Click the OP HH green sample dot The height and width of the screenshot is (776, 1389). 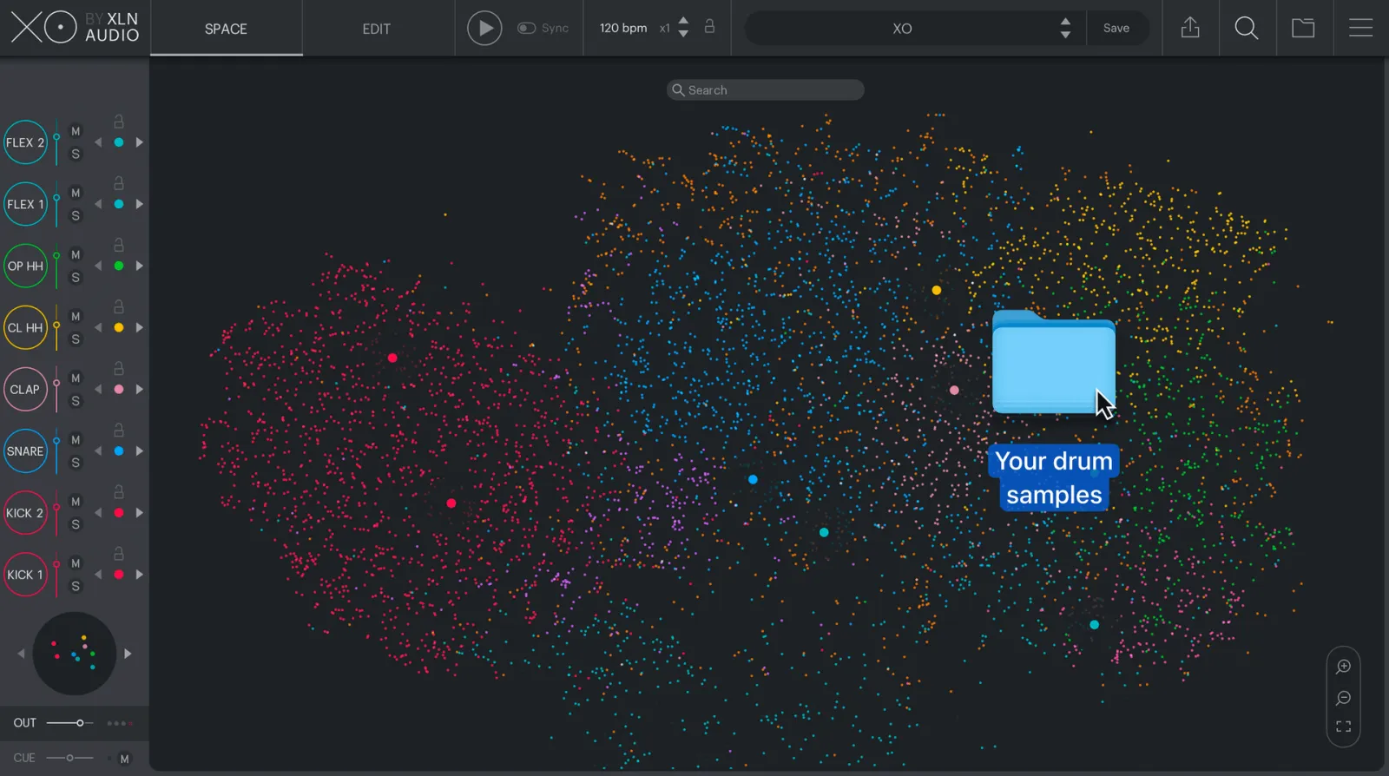(x=119, y=266)
